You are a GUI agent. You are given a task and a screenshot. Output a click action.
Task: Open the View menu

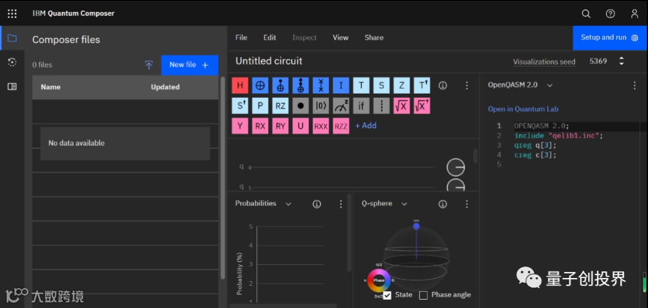click(x=341, y=38)
